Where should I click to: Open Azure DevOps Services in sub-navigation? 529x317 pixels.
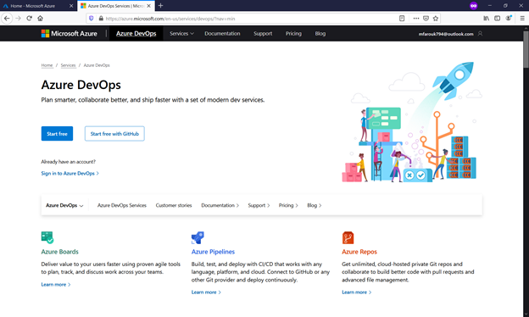(x=122, y=205)
